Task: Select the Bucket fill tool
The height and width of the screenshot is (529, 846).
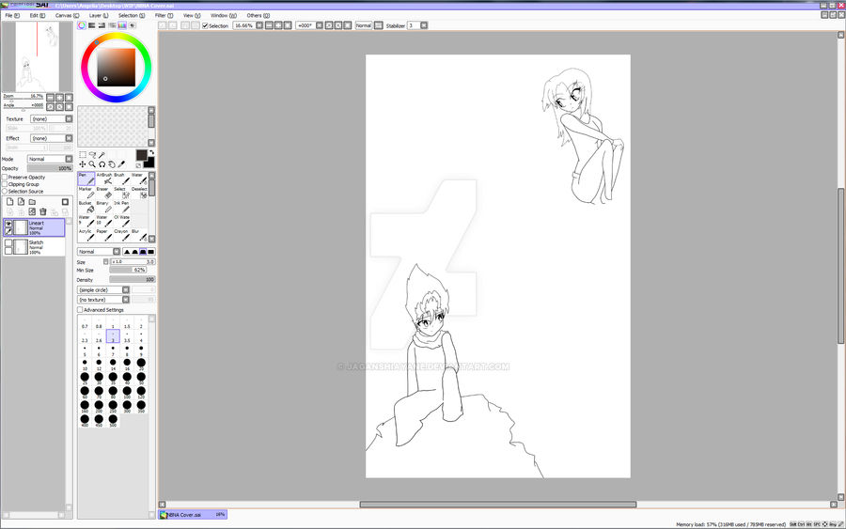Action: click(86, 207)
